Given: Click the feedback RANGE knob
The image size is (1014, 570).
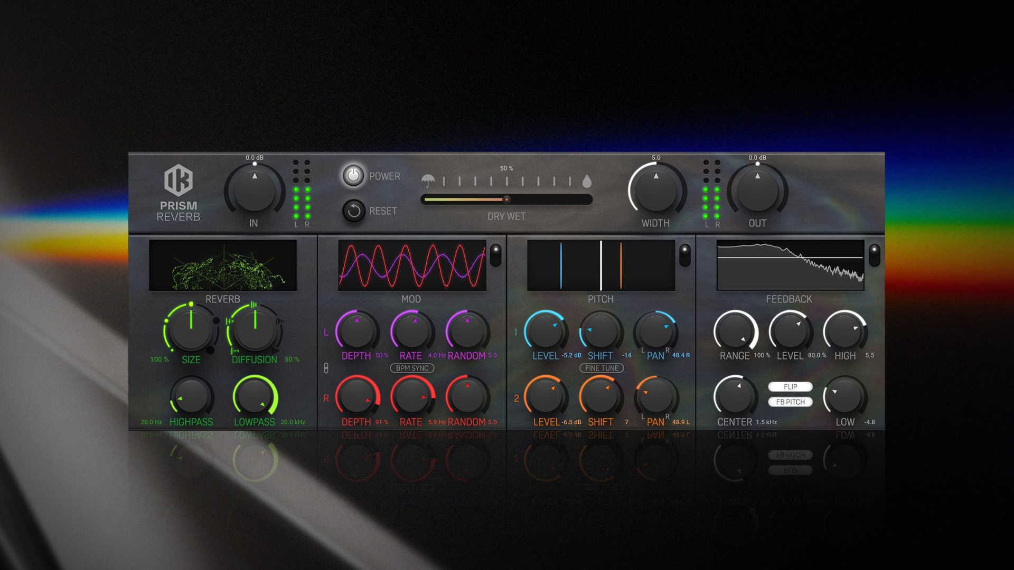Looking at the screenshot, I should [735, 331].
